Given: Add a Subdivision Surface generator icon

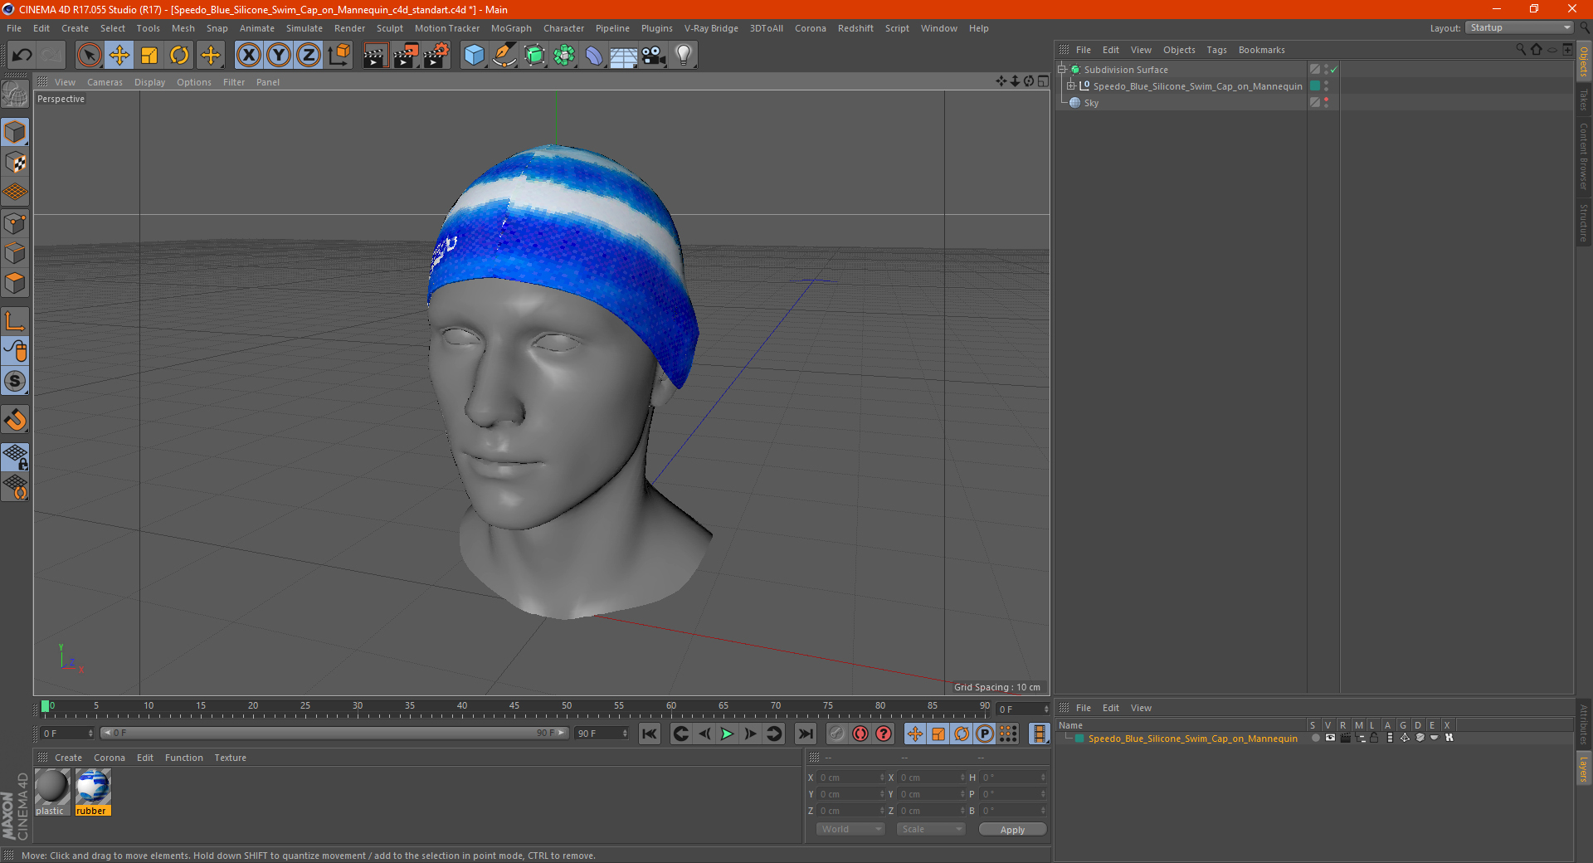Looking at the screenshot, I should 534,56.
